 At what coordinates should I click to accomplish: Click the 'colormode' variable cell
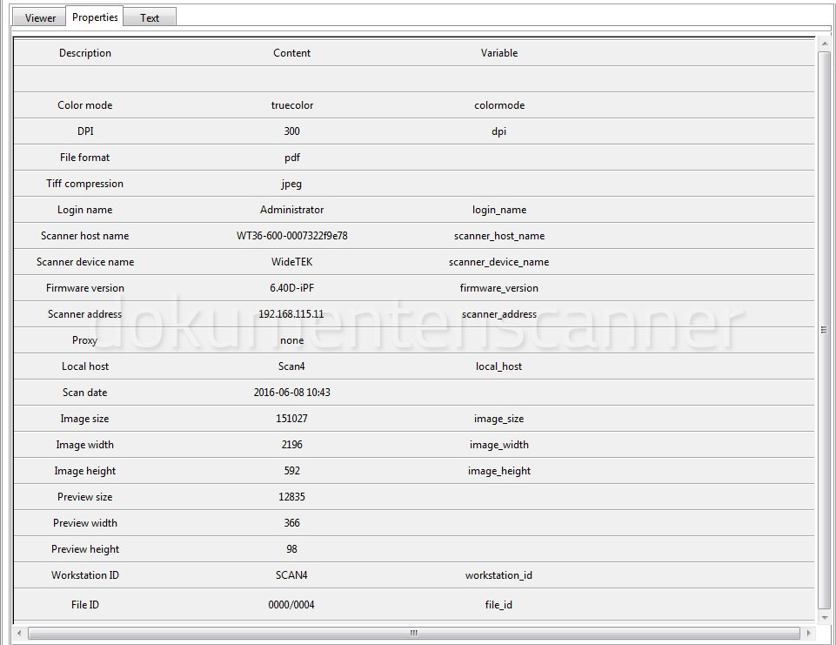point(499,105)
